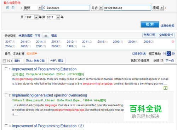Show 20 results per page
Image resolution: width=177 pixels, height=130 pixels.
click(169, 54)
